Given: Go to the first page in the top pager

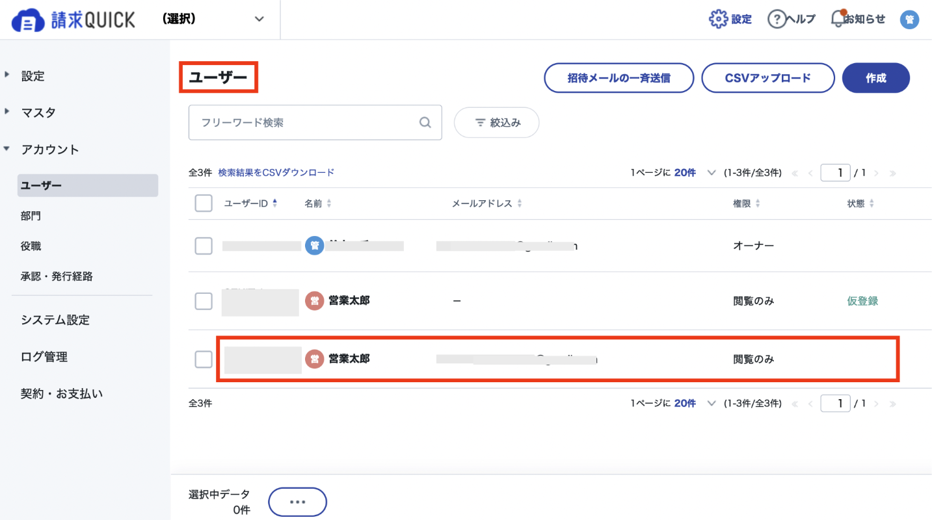Looking at the screenshot, I should pyautogui.click(x=795, y=173).
